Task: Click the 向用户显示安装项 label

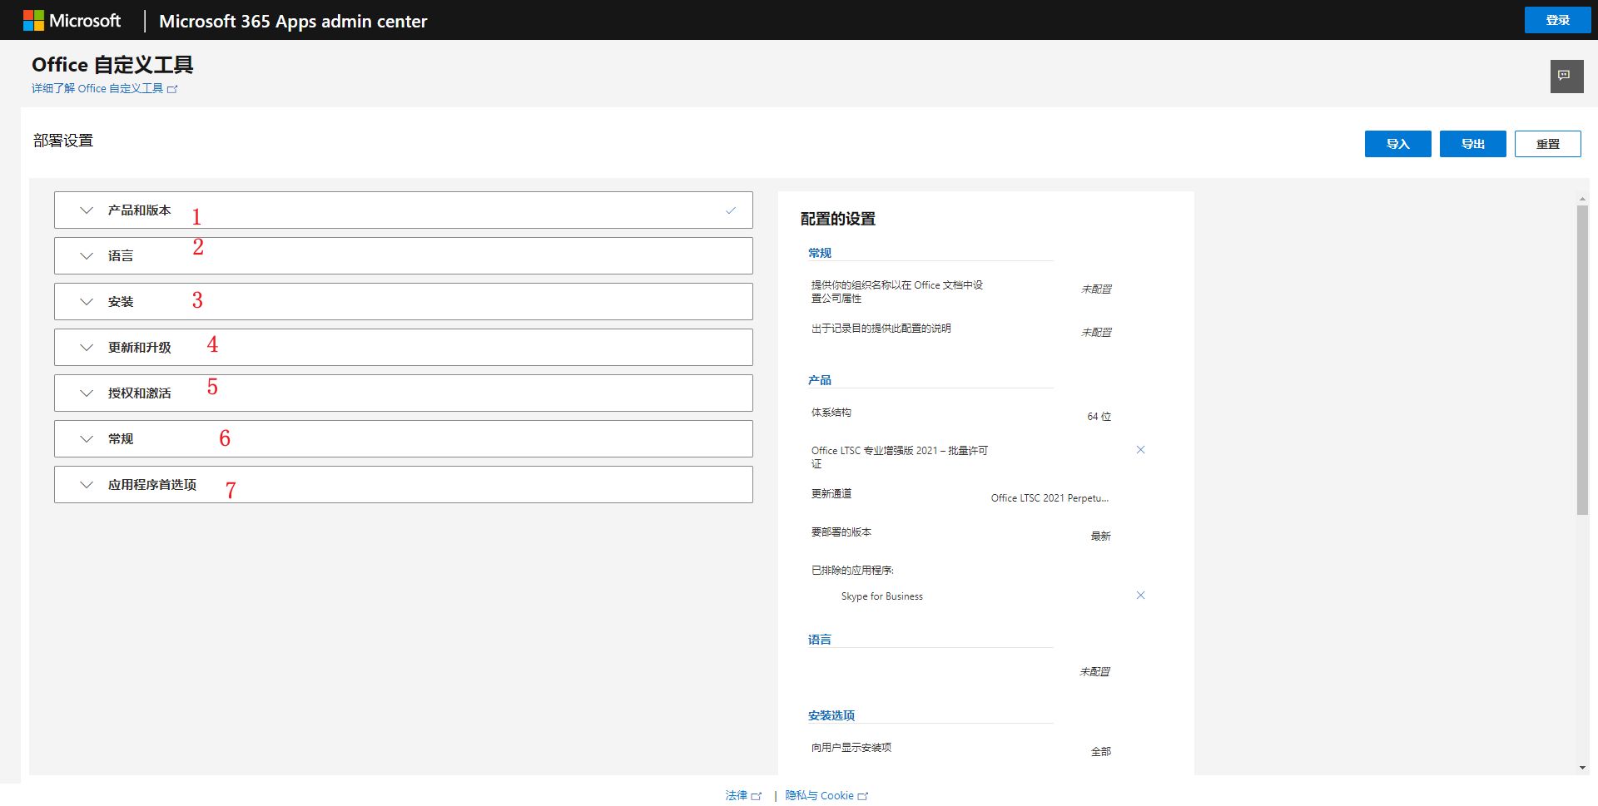Action: coord(851,748)
